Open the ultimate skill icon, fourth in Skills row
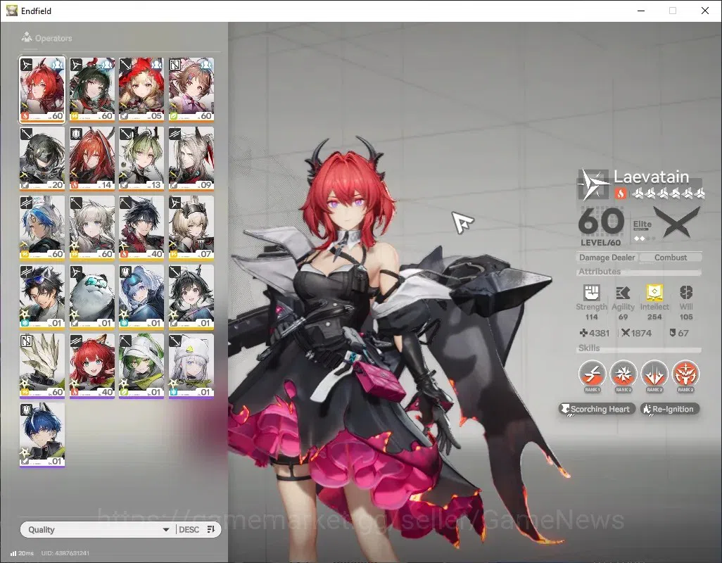Viewport: 722px width, 563px height. click(x=685, y=374)
